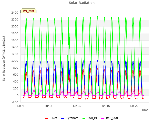
Task: Click the Jun 8 x-axis label
Action: (x=49, y=106)
